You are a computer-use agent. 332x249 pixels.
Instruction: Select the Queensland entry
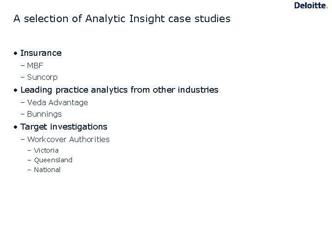(53, 160)
